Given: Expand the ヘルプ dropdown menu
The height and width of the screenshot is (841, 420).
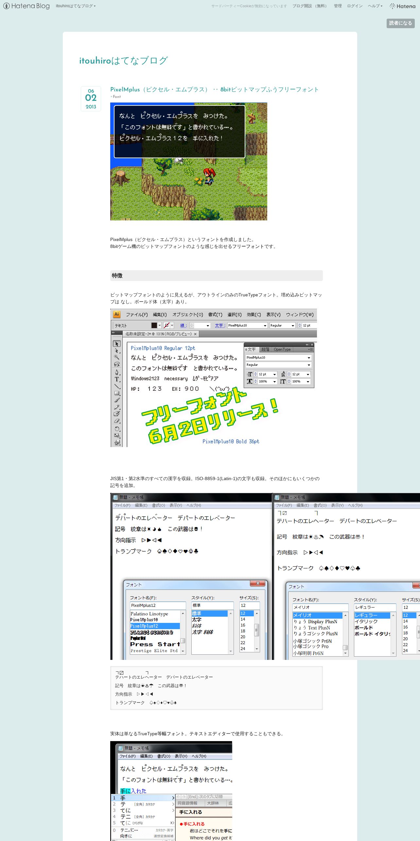Looking at the screenshot, I should point(375,6).
